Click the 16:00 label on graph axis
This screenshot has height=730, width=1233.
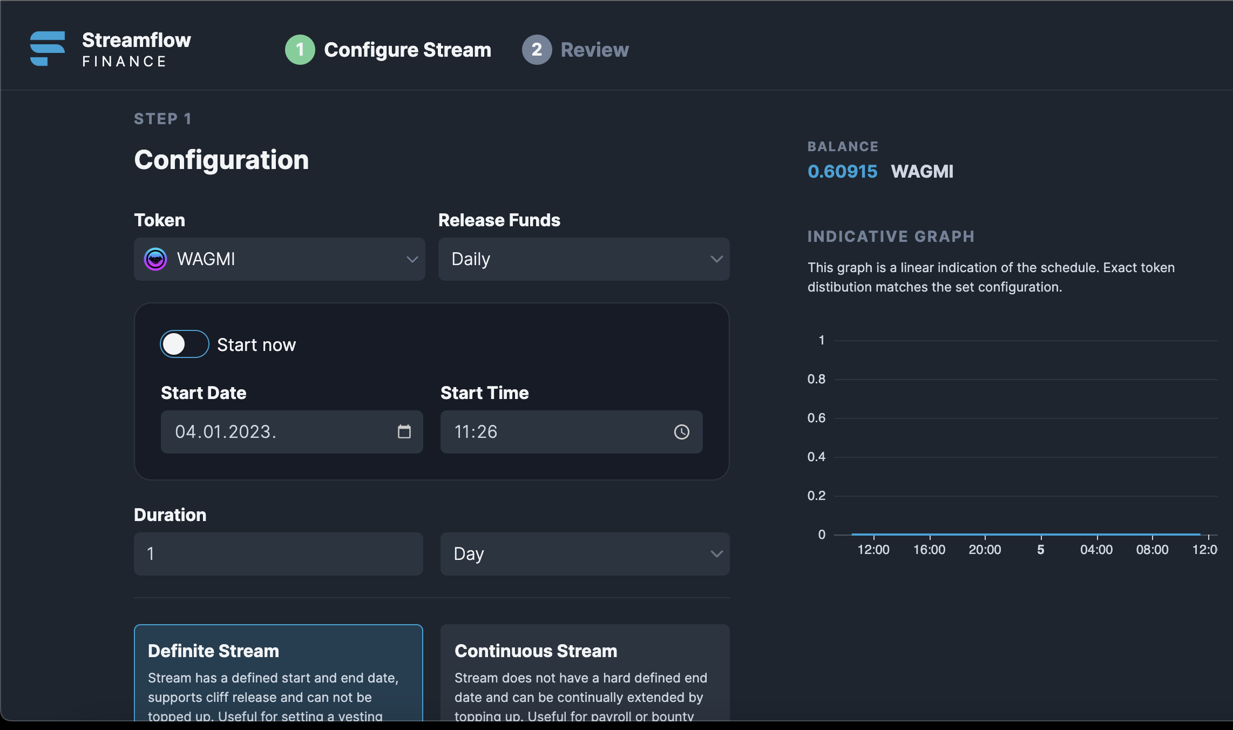pyautogui.click(x=929, y=550)
